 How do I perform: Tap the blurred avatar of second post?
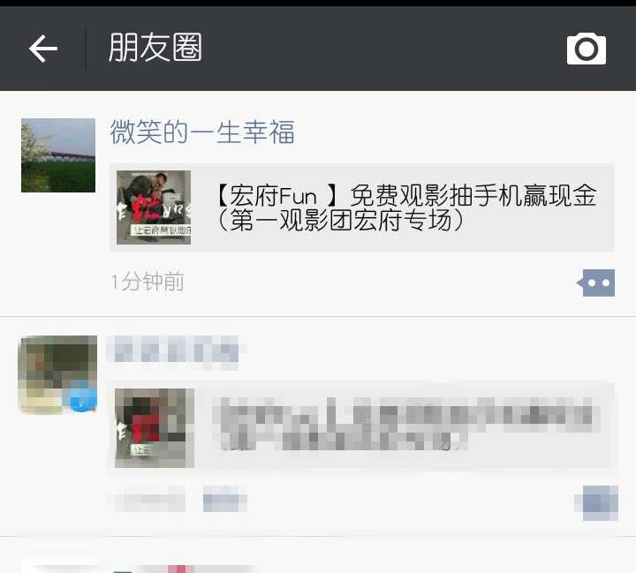pyautogui.click(x=58, y=373)
